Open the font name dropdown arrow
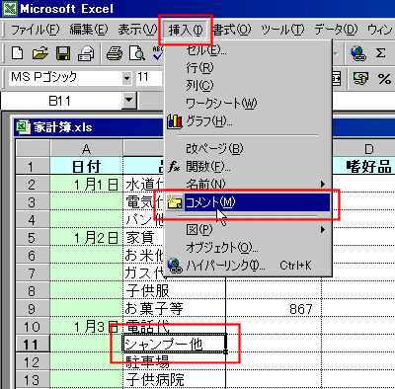This screenshot has height=389, width=395. point(126,78)
